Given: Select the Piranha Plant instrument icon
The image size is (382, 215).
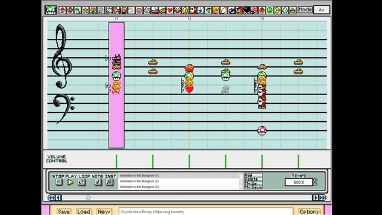Looking at the screenshot, I should (x=178, y=10).
